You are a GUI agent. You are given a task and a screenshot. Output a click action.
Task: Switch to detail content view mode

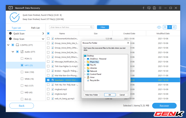[174, 27]
